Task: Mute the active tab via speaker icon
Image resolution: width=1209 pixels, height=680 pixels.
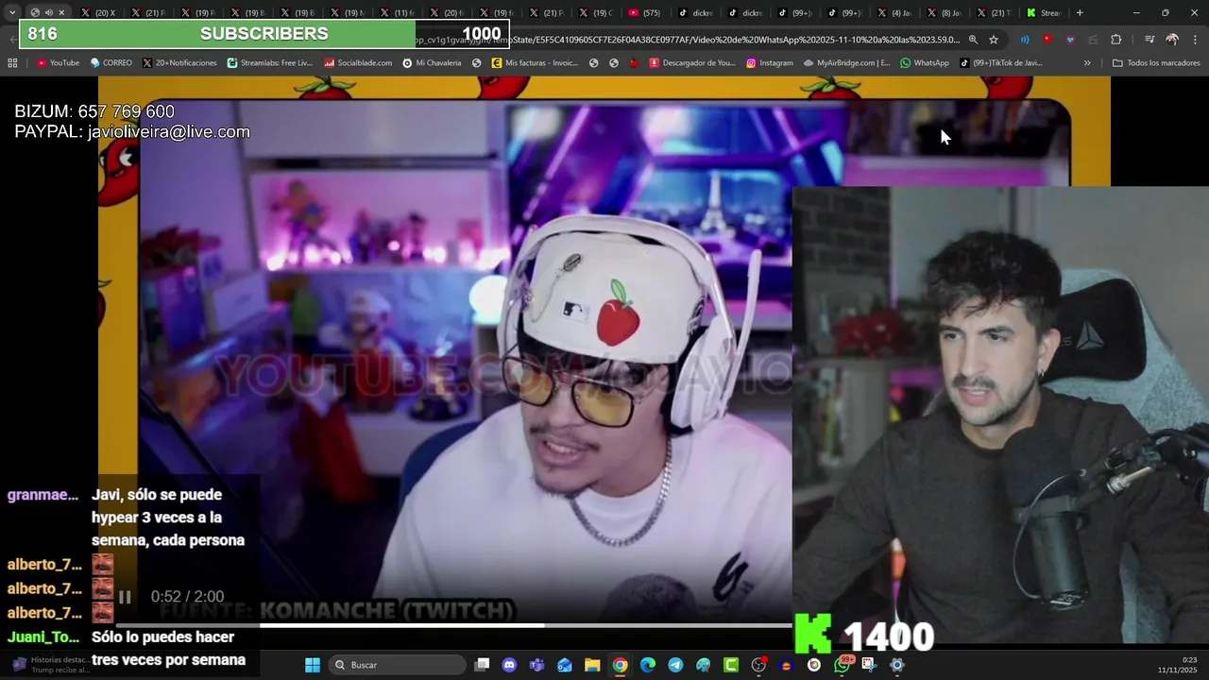Action: pos(48,12)
